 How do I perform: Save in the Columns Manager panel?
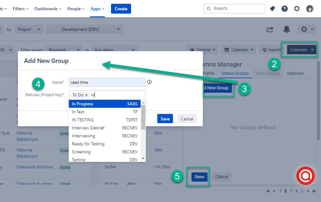point(200,177)
